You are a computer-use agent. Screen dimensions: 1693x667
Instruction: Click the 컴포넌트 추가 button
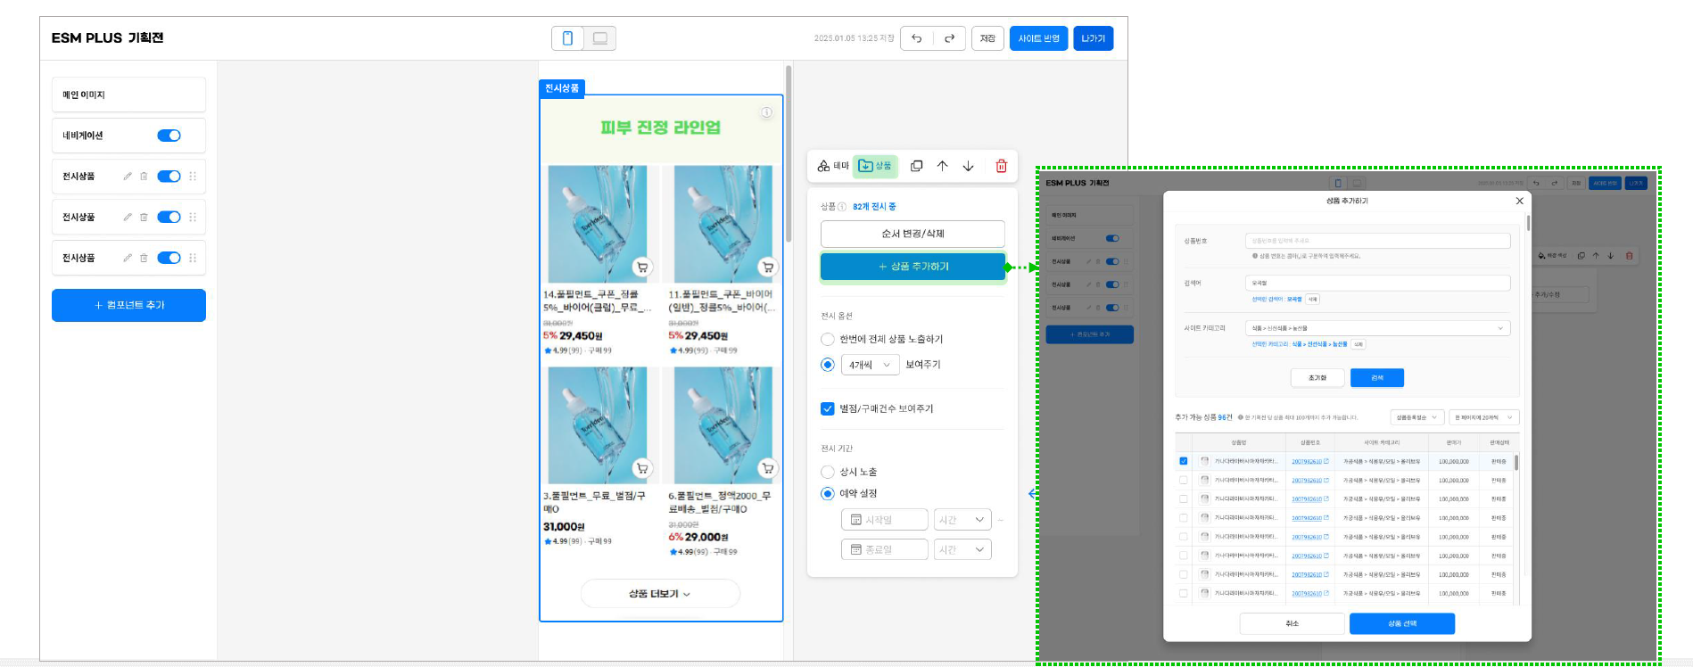point(128,305)
